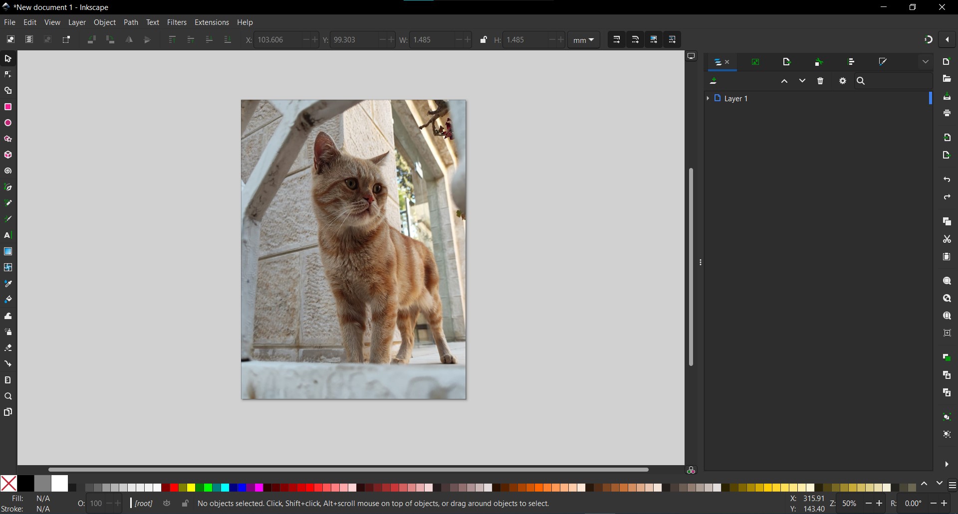Select the Ellipse tool

coord(8,123)
